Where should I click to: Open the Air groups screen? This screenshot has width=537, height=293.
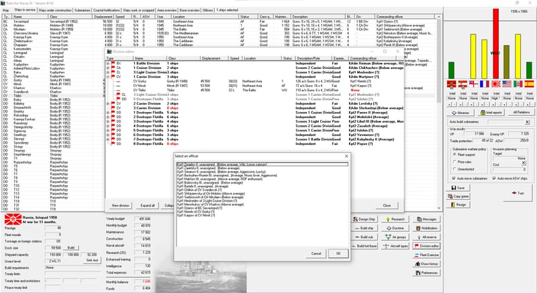tap(395, 237)
